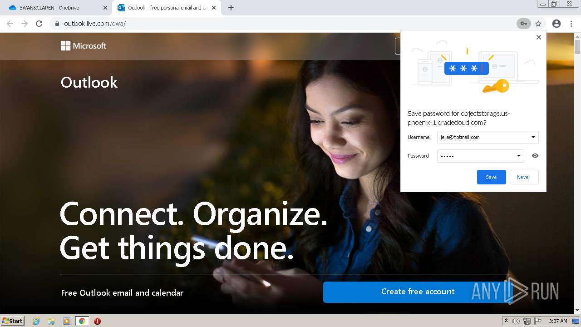This screenshot has width=581, height=327.
Task: Click the 3:37 AM clock
Action: point(558,321)
